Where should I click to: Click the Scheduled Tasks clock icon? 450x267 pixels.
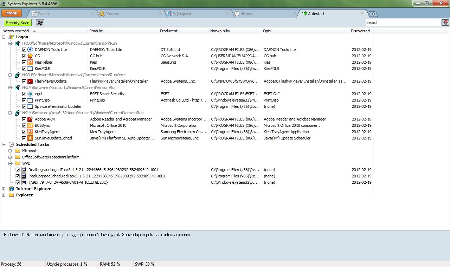click(x=11, y=144)
